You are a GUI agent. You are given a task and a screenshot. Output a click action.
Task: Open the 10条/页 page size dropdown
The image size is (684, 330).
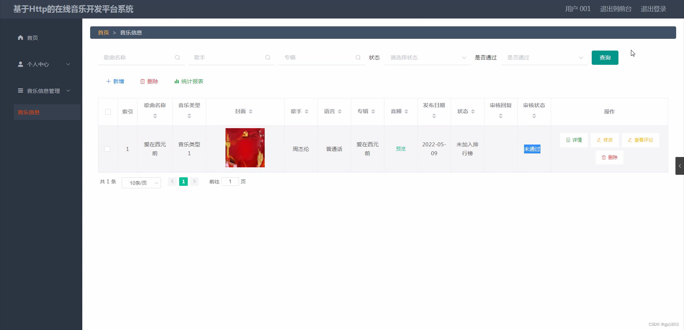point(141,183)
